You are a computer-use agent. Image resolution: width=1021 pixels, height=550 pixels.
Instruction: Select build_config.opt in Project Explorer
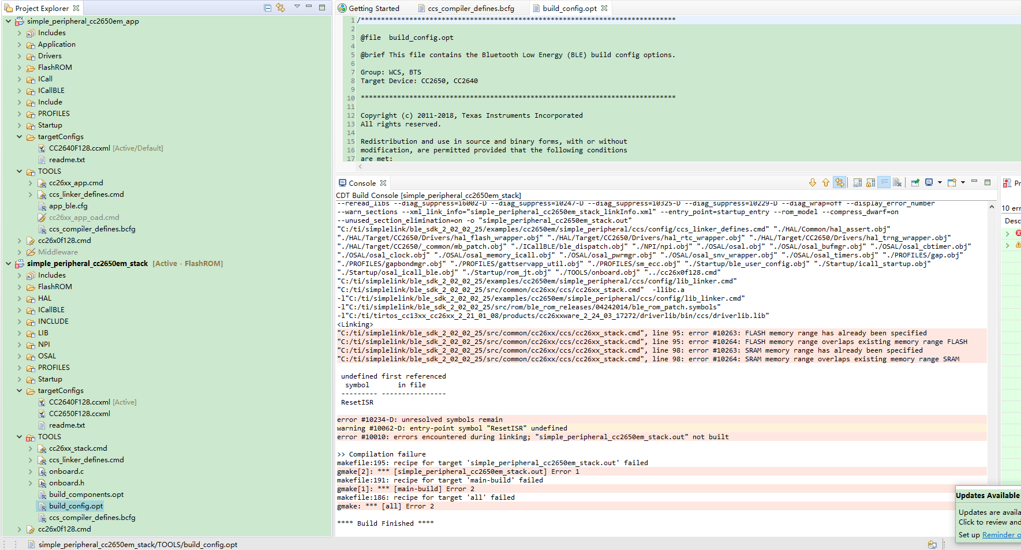(70, 506)
